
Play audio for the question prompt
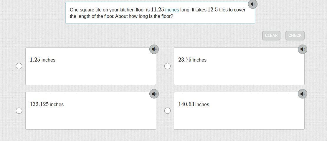(x=253, y=4)
